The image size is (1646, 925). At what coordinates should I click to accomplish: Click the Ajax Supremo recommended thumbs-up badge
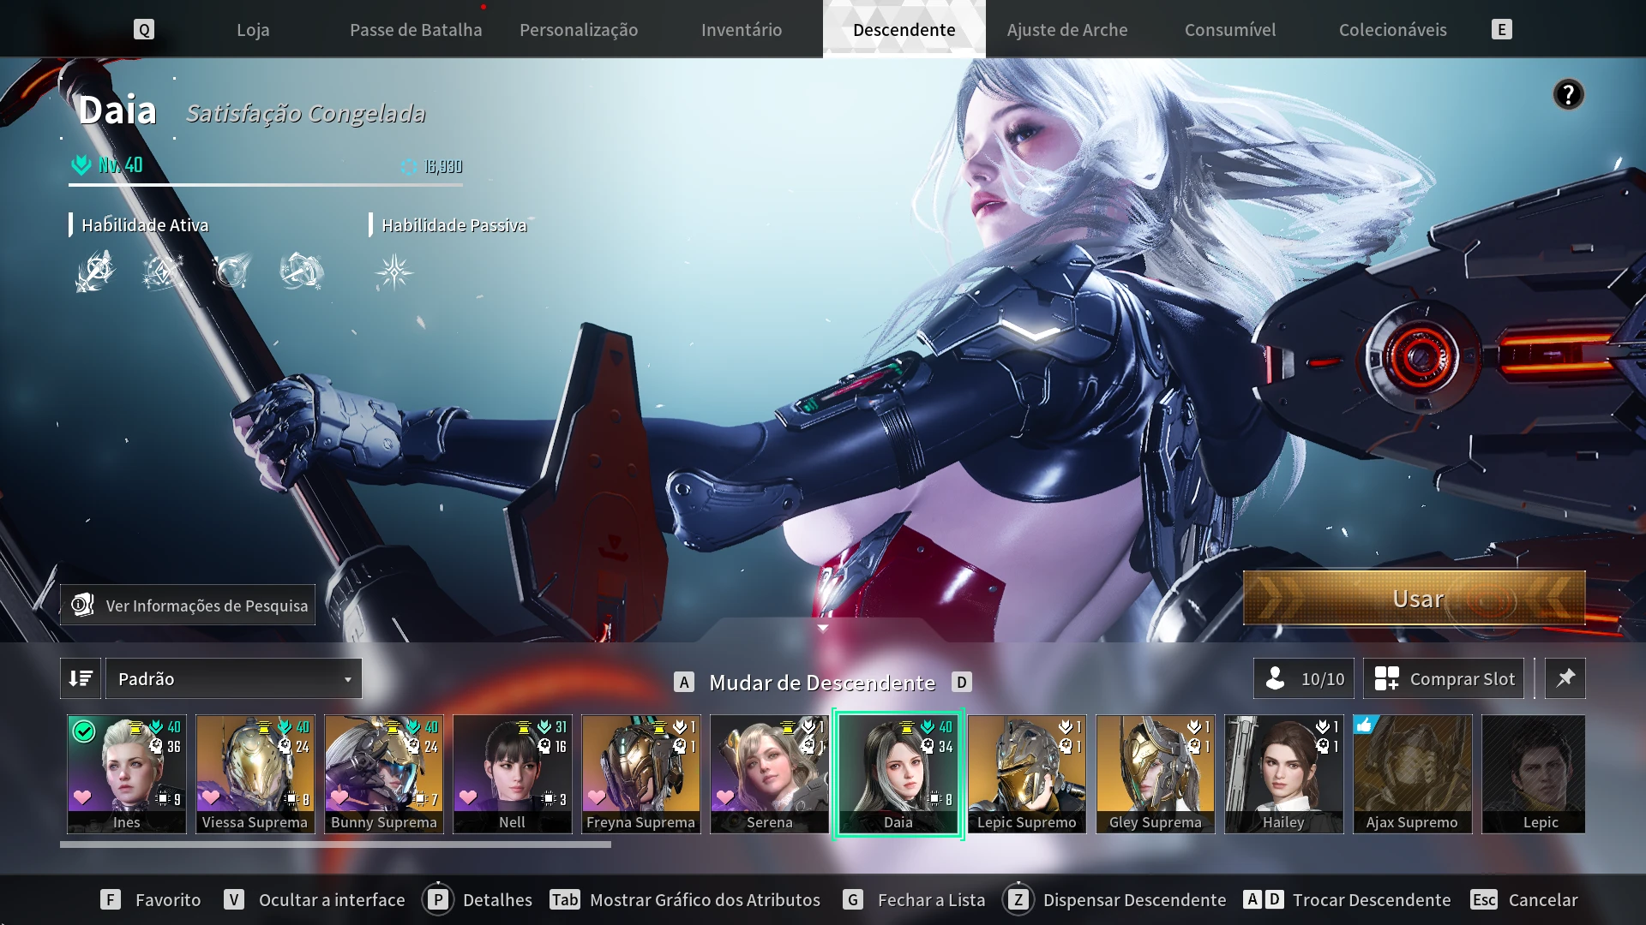pyautogui.click(x=1366, y=725)
